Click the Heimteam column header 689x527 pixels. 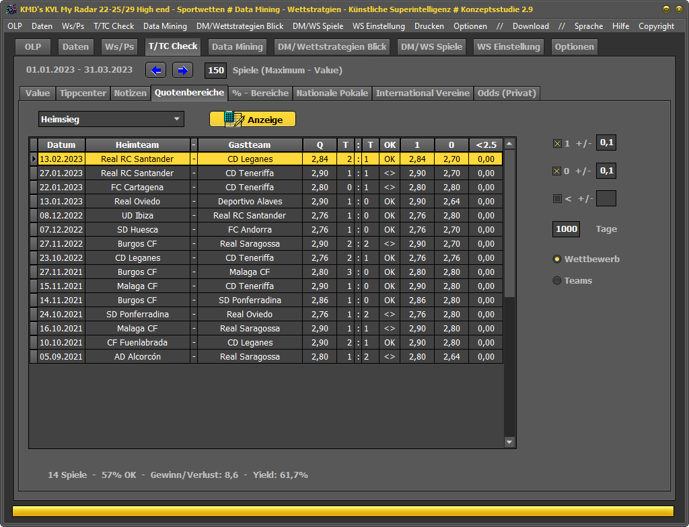[137, 145]
